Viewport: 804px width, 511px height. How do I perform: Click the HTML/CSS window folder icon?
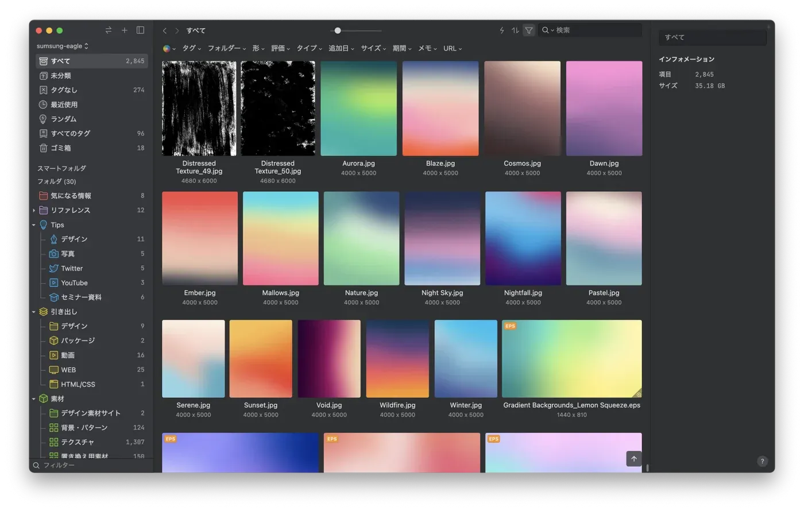coord(54,384)
